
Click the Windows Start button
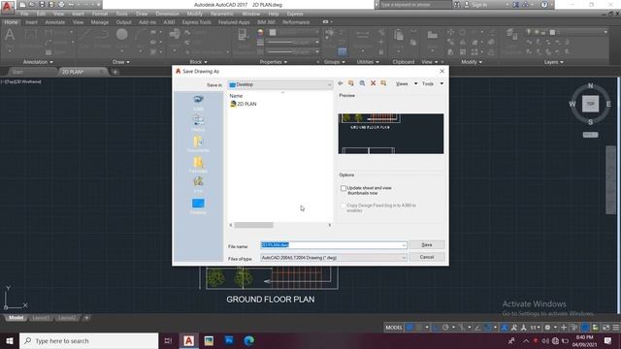10,340
